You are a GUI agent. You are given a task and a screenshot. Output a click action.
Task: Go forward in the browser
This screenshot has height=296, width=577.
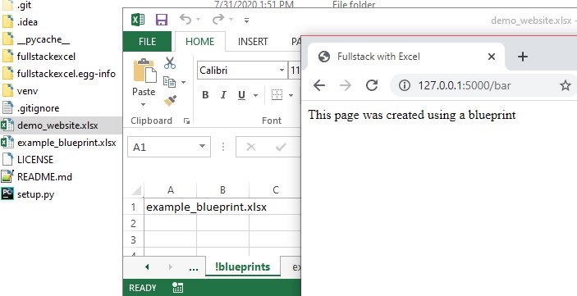click(x=346, y=85)
